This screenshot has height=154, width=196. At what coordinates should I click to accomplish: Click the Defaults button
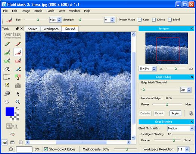coord(145,113)
